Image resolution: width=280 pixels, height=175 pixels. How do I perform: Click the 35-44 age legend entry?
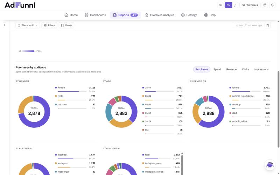162,89
